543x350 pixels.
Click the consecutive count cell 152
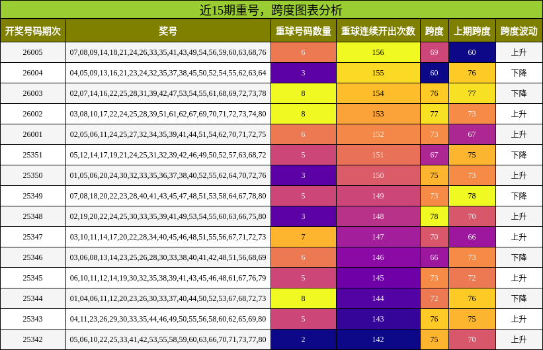(x=378, y=134)
